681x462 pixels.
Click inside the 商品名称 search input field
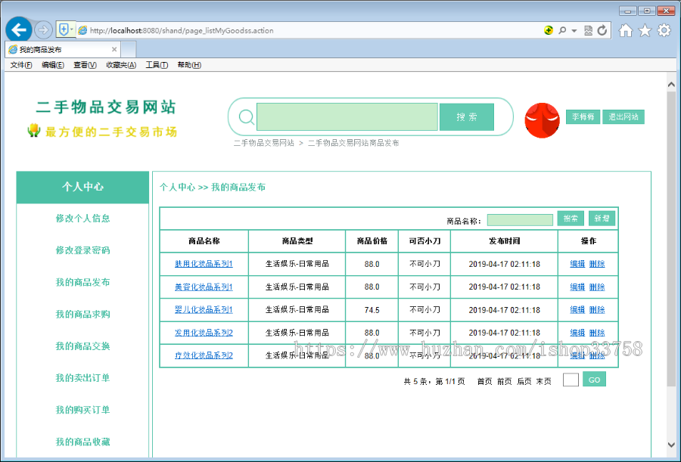pos(521,218)
